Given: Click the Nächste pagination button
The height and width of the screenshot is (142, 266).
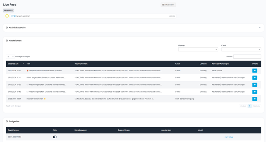Looking at the screenshot, I should [256, 106].
